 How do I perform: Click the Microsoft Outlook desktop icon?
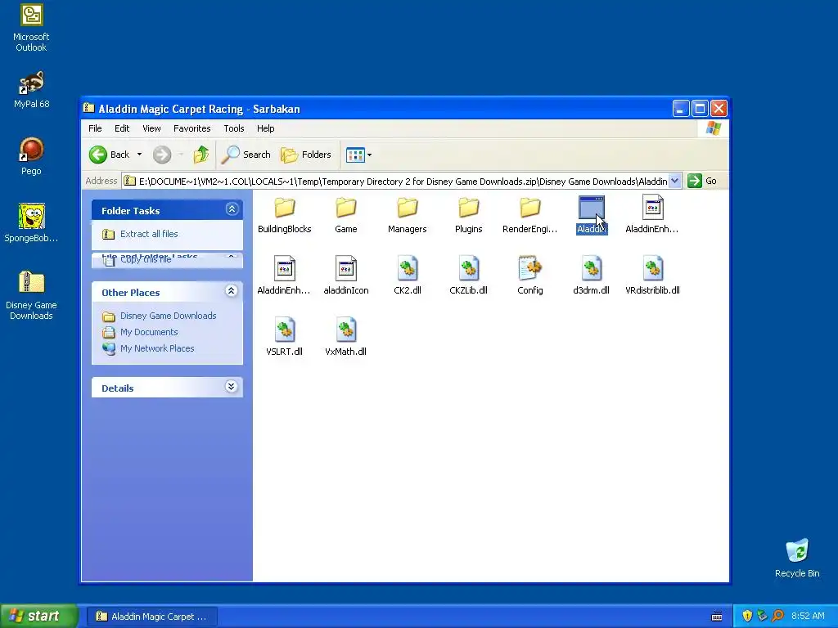point(31,28)
